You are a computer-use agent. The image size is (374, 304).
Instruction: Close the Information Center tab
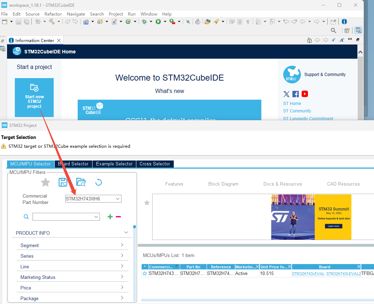pos(59,41)
